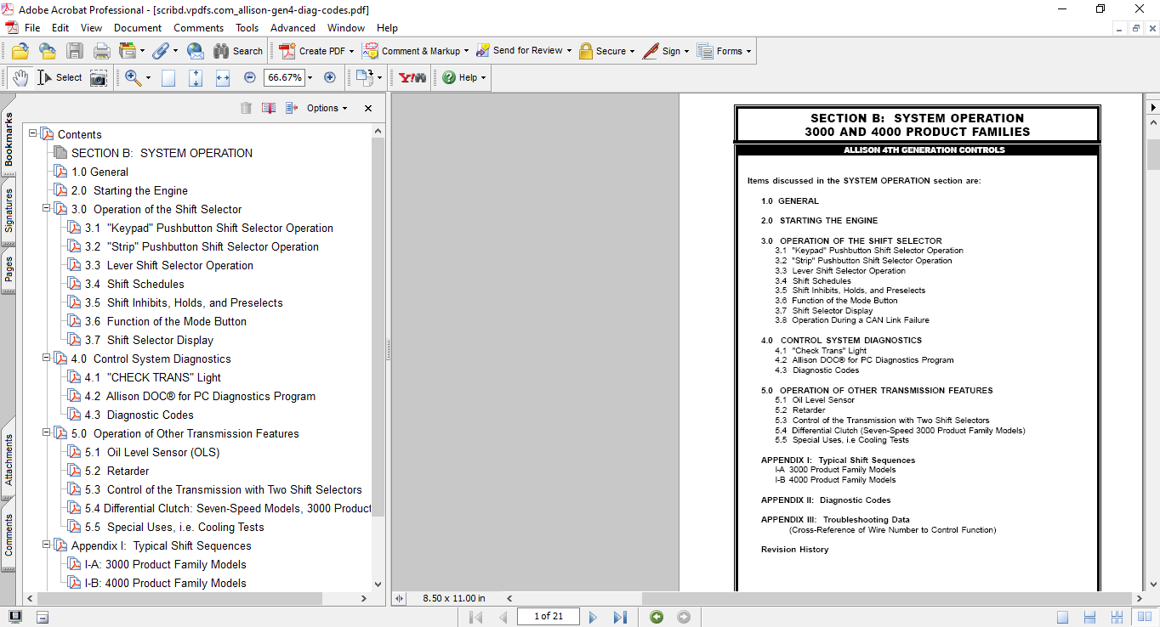Switch to Continuous page layout
Image resolution: width=1160 pixels, height=627 pixels.
1089,617
